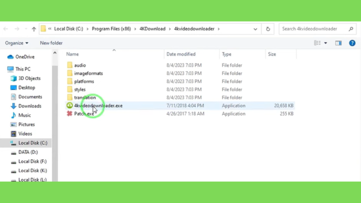Open Desktop in the sidebar
This screenshot has width=361, height=203.
27,87
